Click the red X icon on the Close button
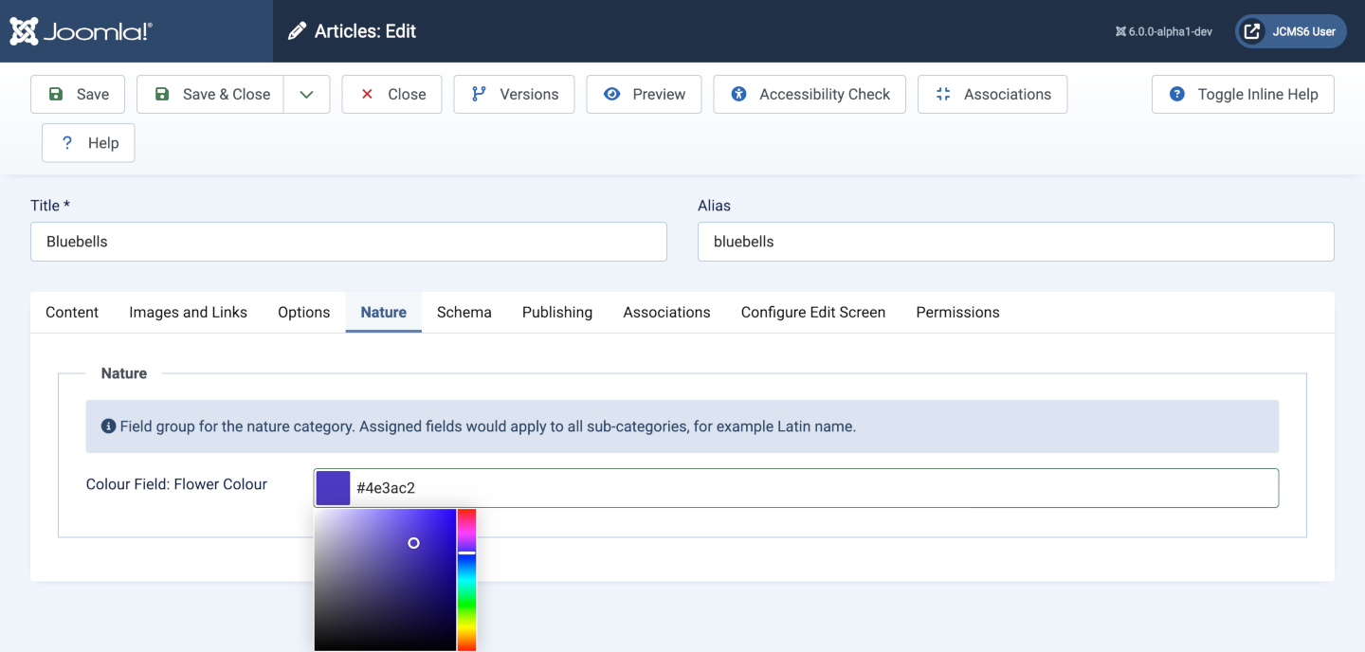The height and width of the screenshot is (652, 1365). [x=367, y=94]
